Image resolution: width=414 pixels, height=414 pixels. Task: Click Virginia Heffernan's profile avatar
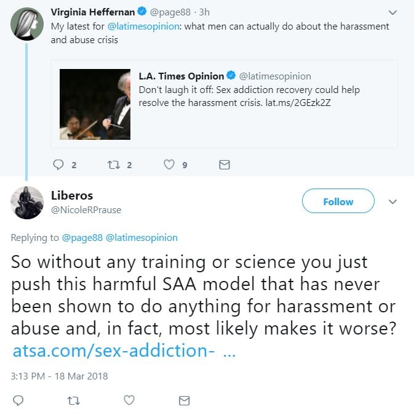click(x=28, y=25)
